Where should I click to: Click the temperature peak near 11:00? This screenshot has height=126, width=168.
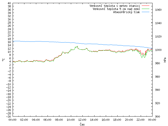tap(77, 46)
